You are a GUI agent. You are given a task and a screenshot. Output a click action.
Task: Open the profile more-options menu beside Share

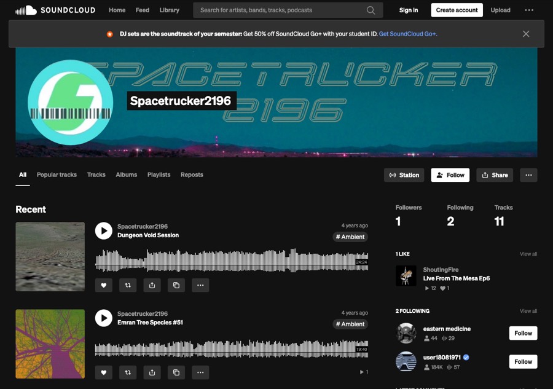pos(528,175)
